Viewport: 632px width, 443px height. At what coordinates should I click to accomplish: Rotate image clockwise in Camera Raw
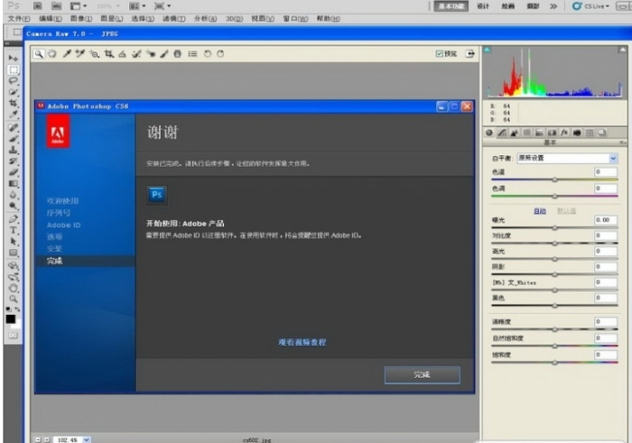220,53
